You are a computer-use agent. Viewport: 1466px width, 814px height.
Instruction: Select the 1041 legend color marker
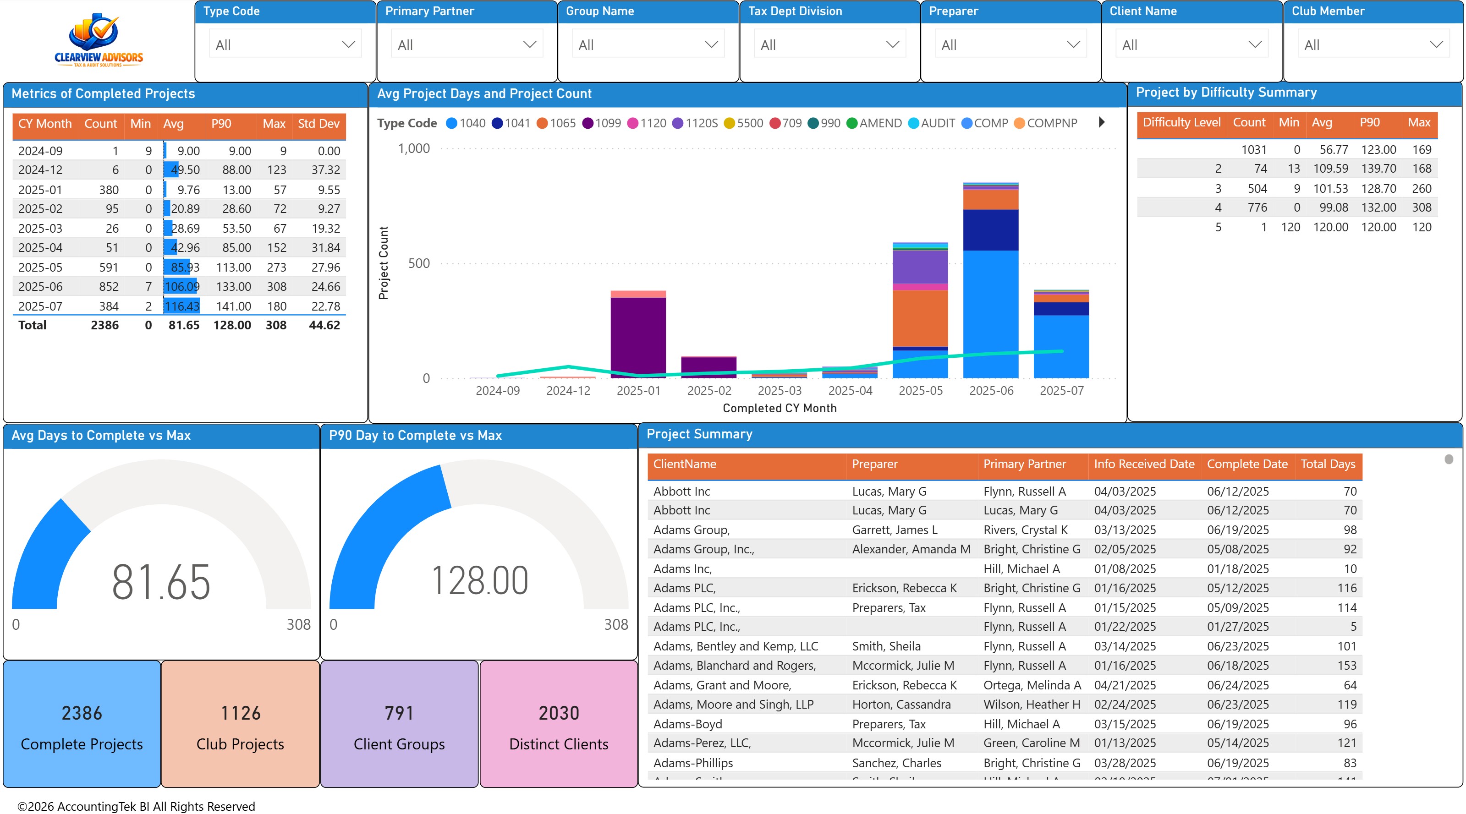(497, 123)
